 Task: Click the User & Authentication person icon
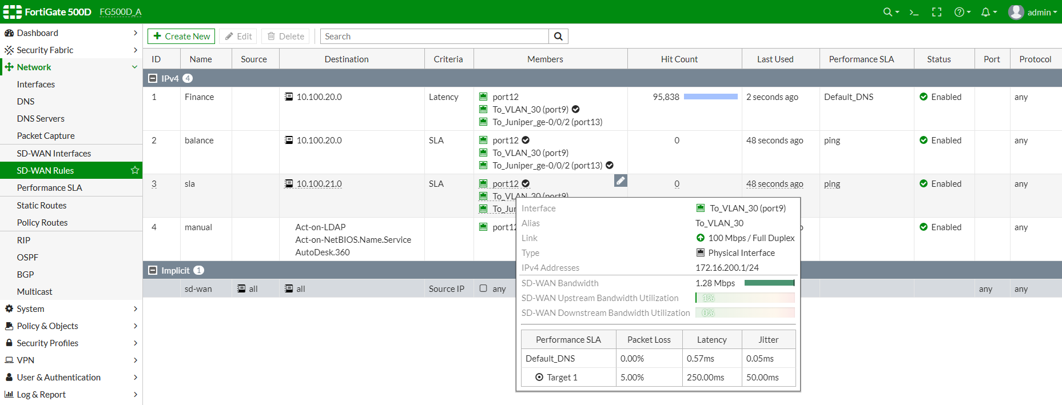[9, 377]
